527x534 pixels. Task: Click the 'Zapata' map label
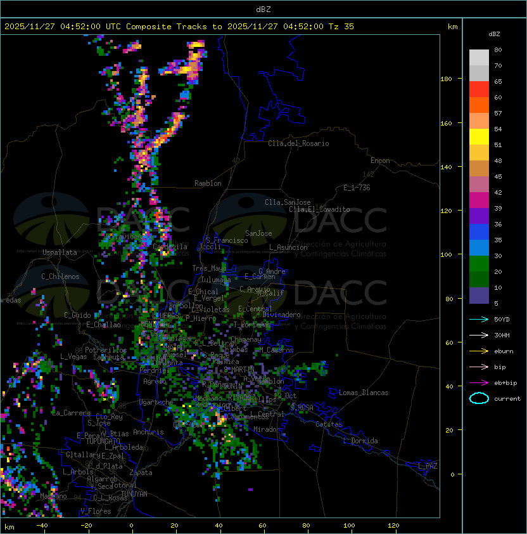(x=141, y=472)
